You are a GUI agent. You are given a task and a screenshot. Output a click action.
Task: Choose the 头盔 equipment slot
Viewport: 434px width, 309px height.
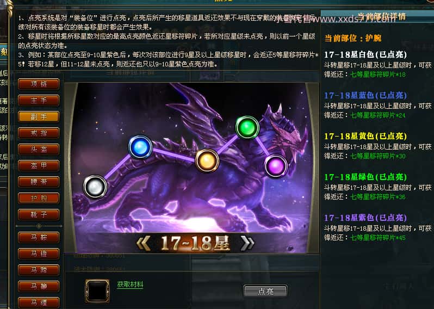click(39, 150)
